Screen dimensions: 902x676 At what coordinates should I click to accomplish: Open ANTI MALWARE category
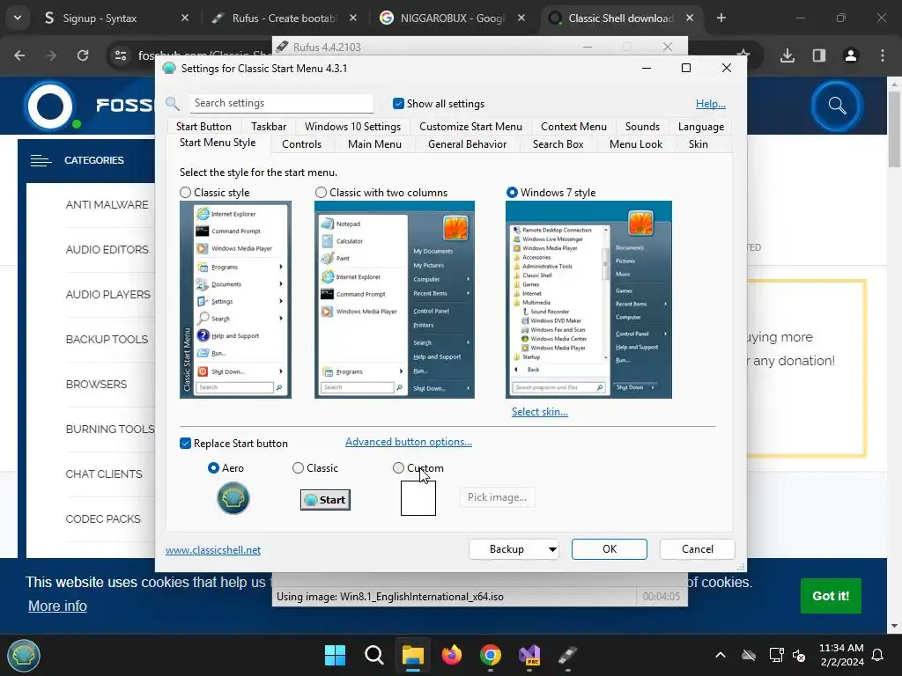tap(107, 204)
